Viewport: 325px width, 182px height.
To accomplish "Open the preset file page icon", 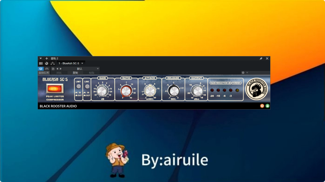I will [x=53, y=69].
